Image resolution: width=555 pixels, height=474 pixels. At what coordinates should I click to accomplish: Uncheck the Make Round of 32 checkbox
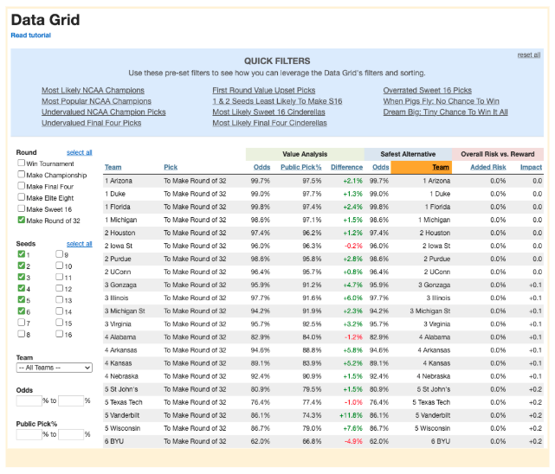21,220
